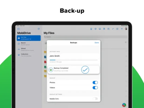Viewport: 144px width, 108px height.
Task: Enable the Mobile Data switch
Action: (x=95, y=99)
